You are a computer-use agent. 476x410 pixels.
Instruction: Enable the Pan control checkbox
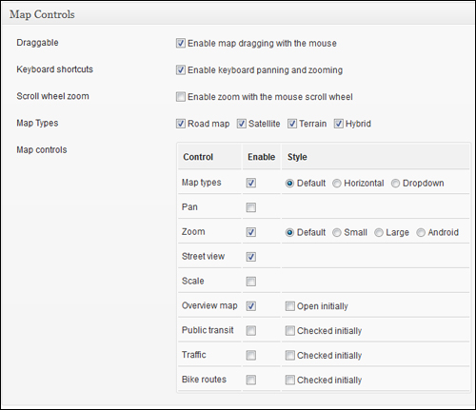click(x=251, y=207)
